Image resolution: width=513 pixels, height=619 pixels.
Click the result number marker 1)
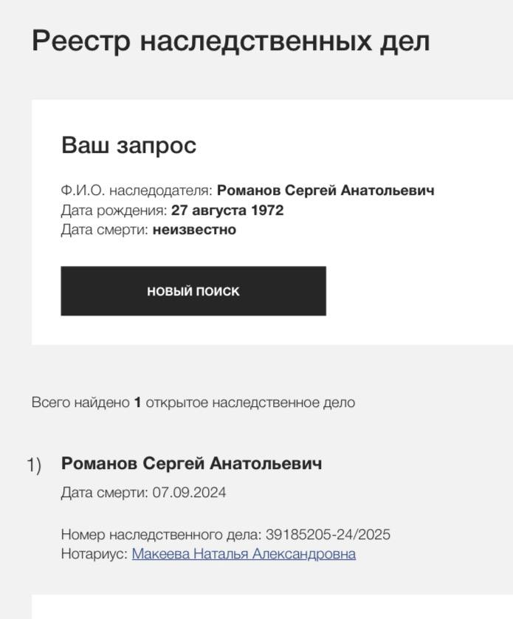pos(34,465)
